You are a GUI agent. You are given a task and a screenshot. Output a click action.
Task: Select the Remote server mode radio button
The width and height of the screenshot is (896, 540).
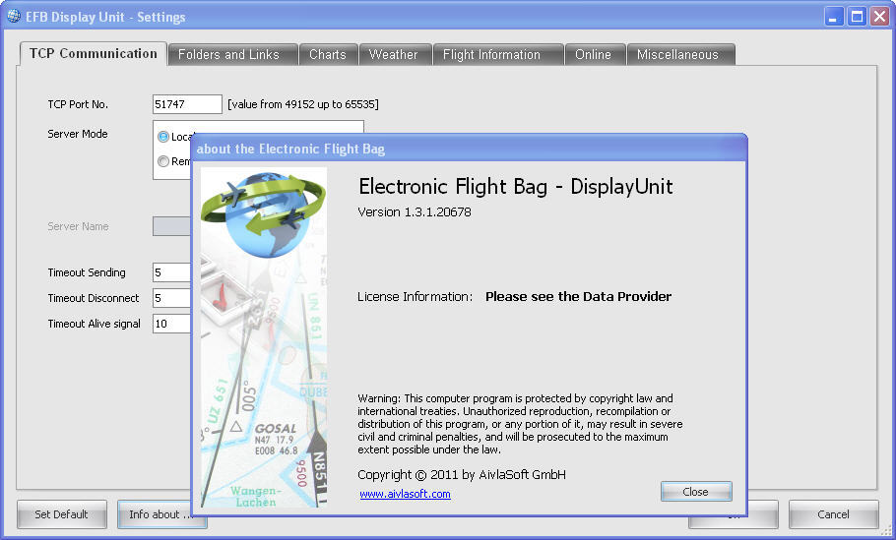tap(163, 161)
